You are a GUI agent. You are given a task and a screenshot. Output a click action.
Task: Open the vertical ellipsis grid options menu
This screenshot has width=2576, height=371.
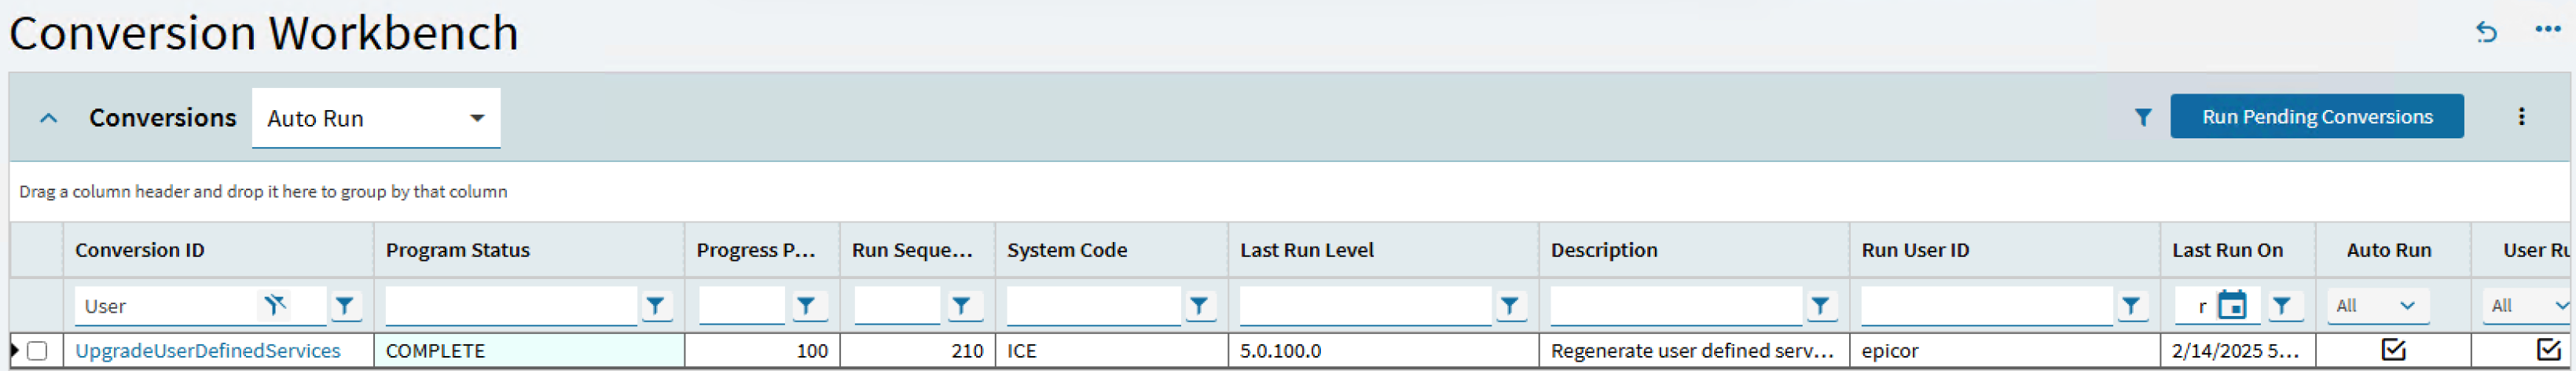(2521, 117)
